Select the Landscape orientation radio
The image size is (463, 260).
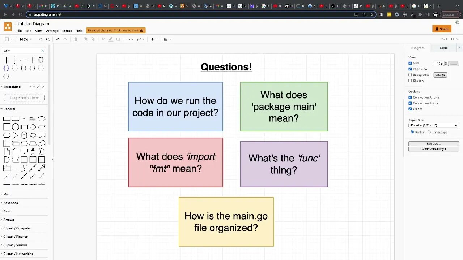point(429,132)
